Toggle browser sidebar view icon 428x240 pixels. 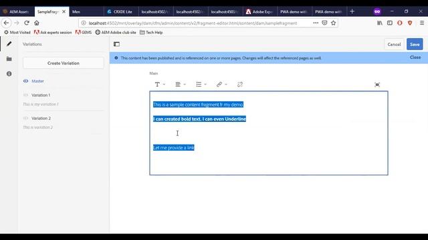(x=390, y=23)
